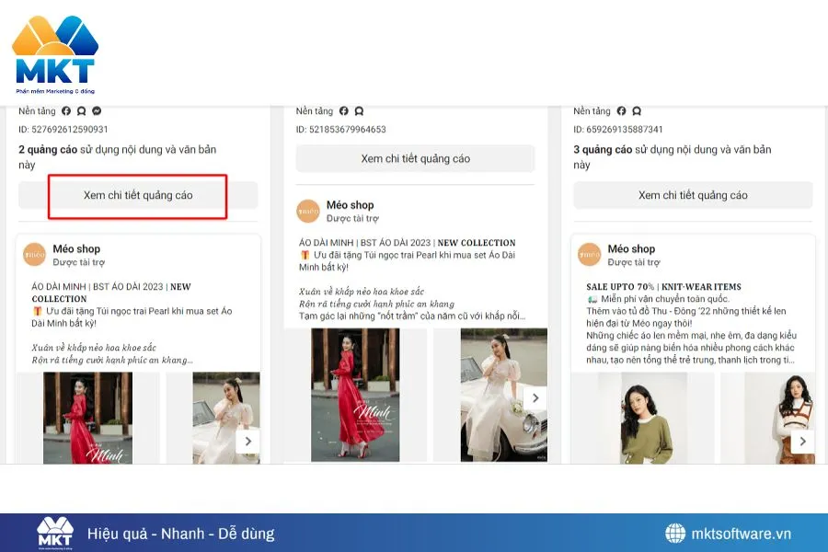828x552 pixels.
Task: Click the Méo shop name on the middle ad
Action: point(351,204)
